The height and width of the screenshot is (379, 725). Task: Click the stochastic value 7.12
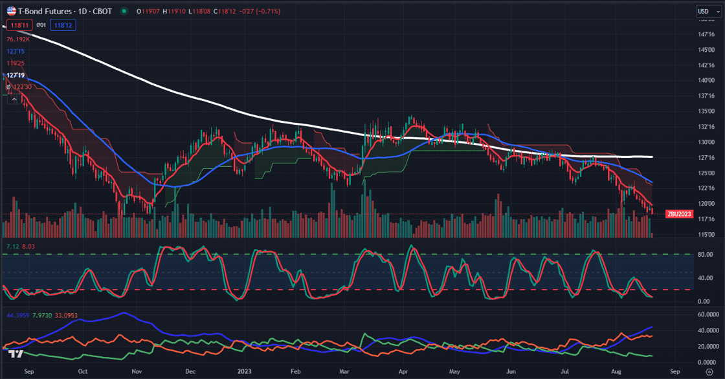click(12, 246)
